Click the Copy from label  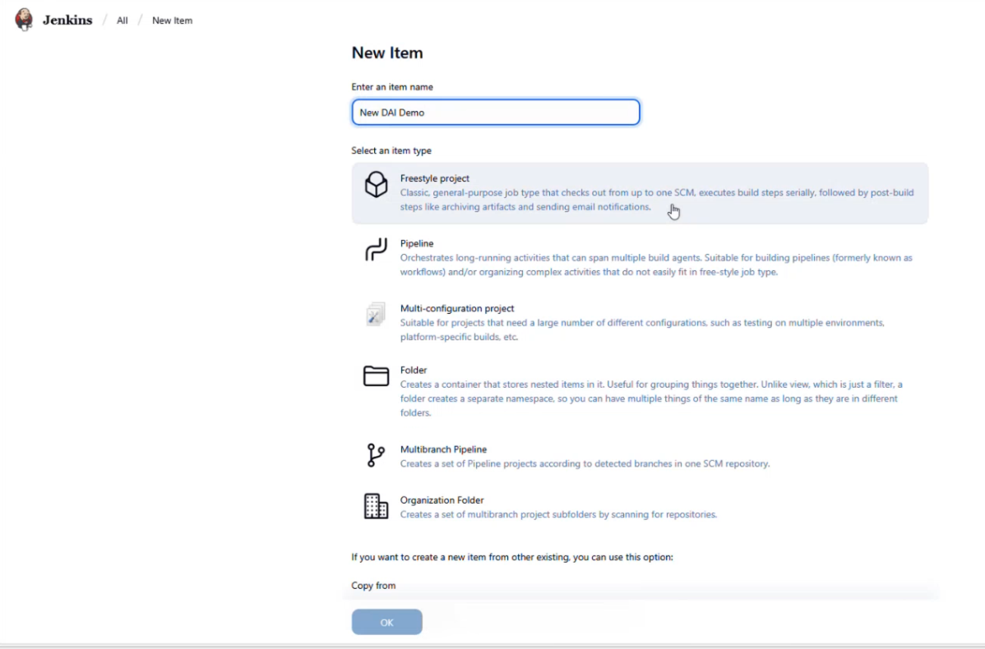[373, 586]
